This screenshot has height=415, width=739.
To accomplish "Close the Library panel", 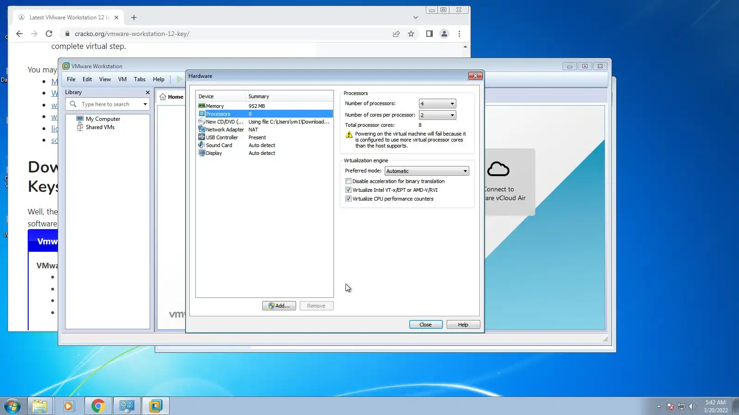I will [x=148, y=92].
